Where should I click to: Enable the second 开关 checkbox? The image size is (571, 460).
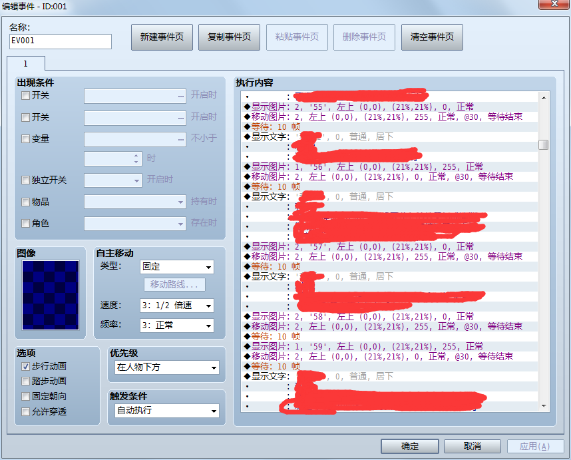[25, 117]
